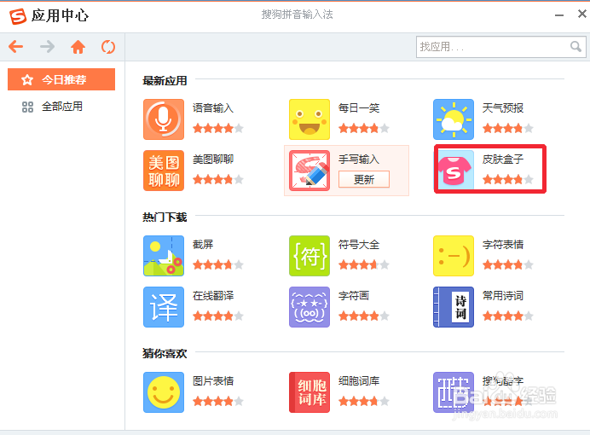
Task: Open the 搜狗酷字 purple app icon
Action: pos(454,392)
